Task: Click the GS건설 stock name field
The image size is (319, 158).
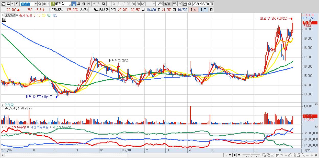Action: [x=63, y=4]
